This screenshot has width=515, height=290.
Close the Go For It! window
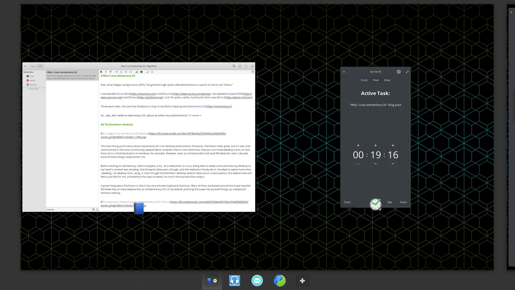pos(344,72)
